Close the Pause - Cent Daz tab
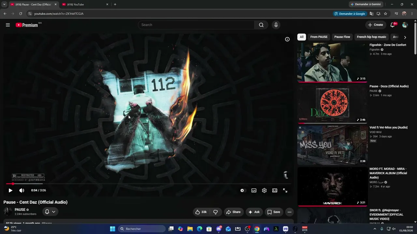Image resolution: width=417 pixels, height=234 pixels. pyautogui.click(x=55, y=5)
